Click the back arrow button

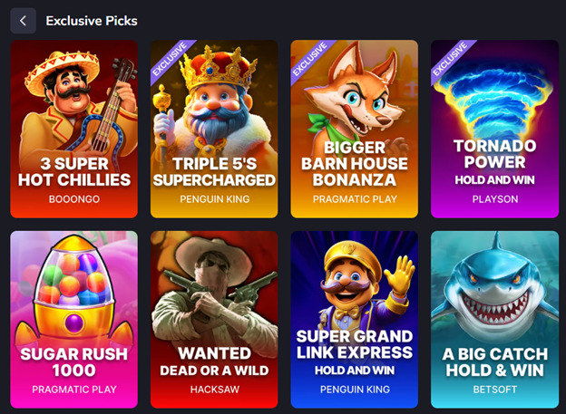pos(23,21)
